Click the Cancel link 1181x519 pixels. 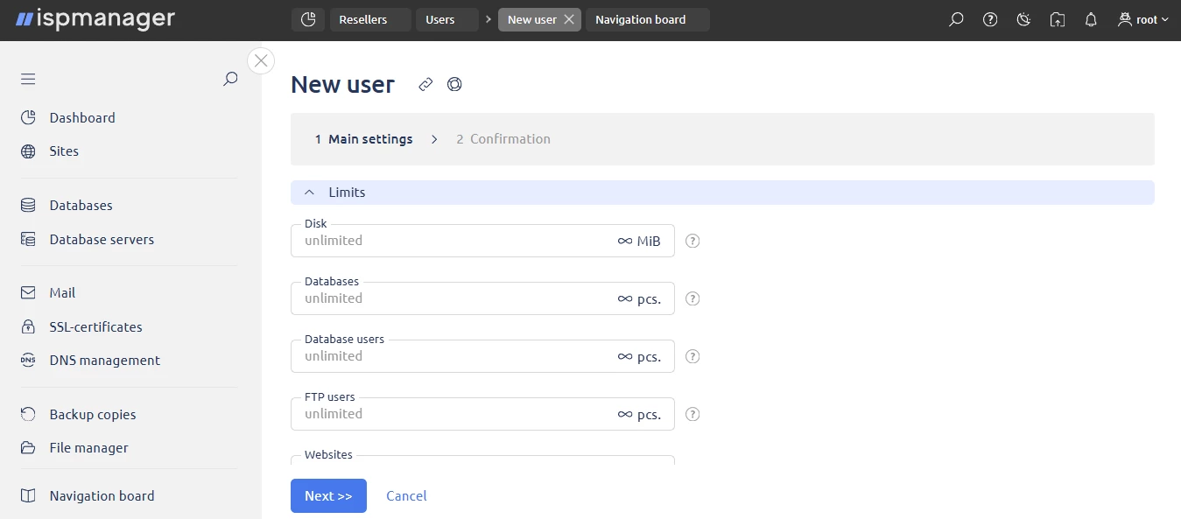(406, 495)
